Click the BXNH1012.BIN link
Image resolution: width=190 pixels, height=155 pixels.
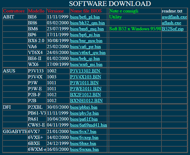click(x=86, y=100)
